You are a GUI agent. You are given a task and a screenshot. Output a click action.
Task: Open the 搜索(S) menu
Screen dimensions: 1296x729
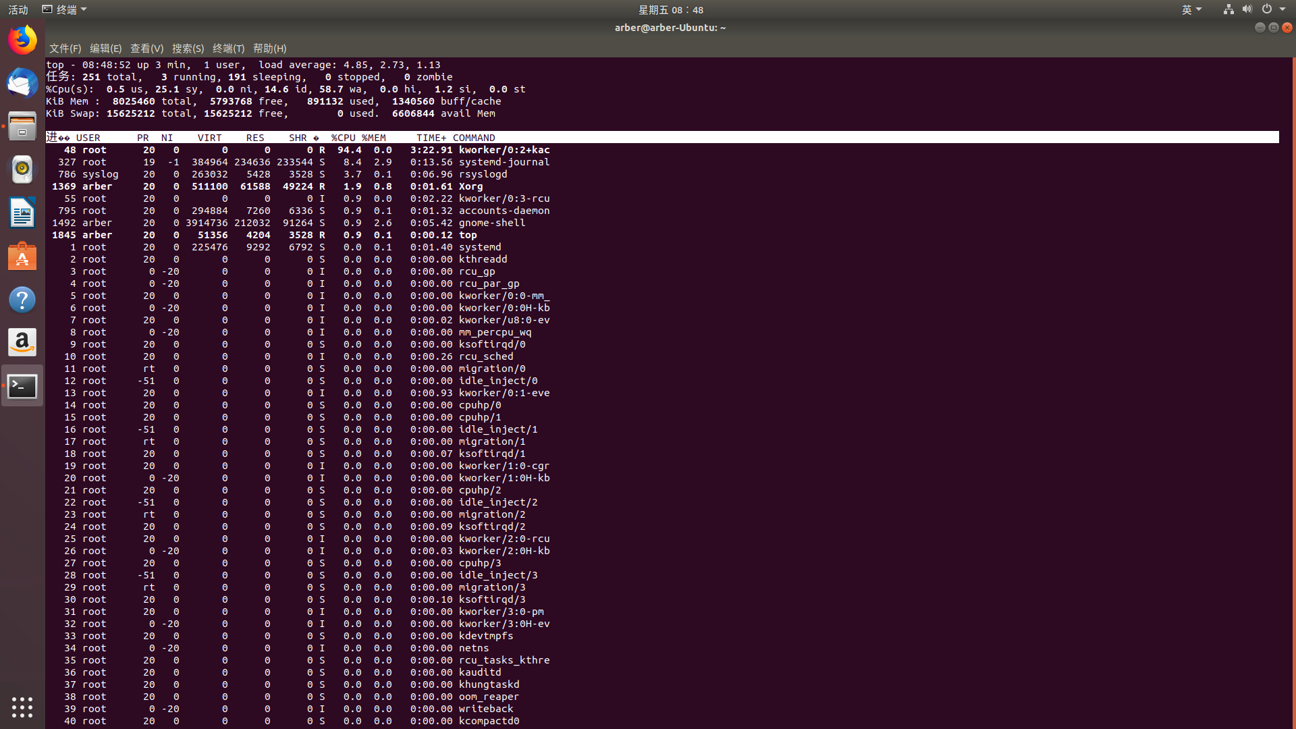pyautogui.click(x=188, y=49)
